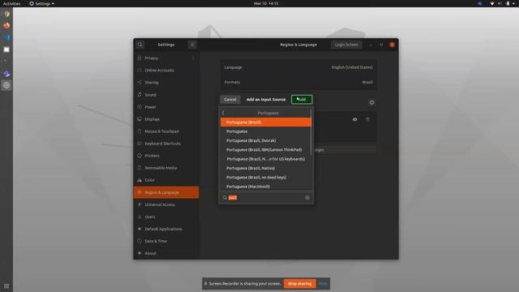Click the Universal Access icon
This screenshot has height=292, width=519.
[139, 204]
